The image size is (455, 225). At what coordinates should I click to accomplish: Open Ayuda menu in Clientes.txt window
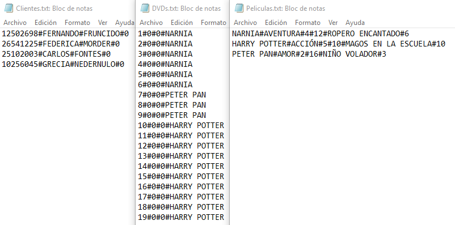point(124,23)
